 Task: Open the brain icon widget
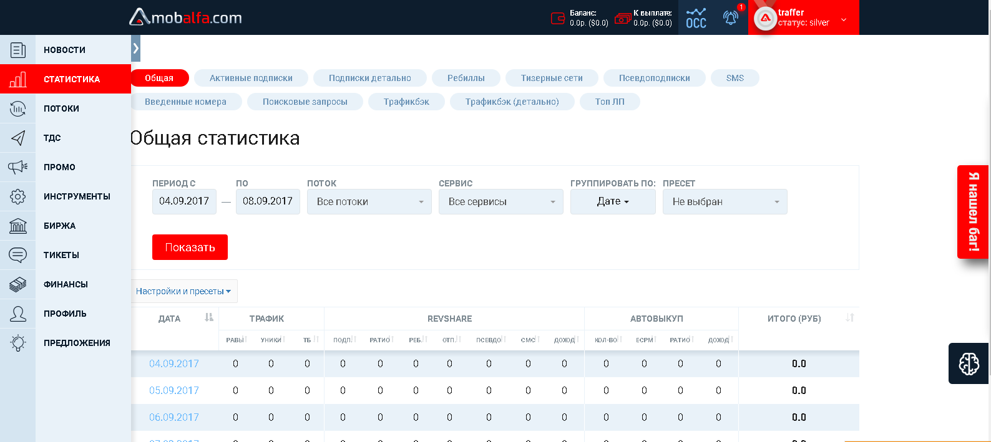pyautogui.click(x=969, y=363)
